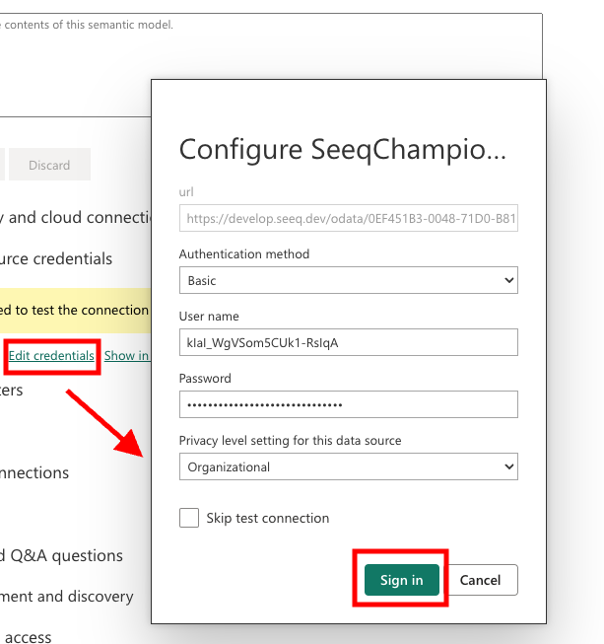Image resolution: width=604 pixels, height=644 pixels.
Task: Expand the section ending in 'nnections' below parameters
Action: point(34,472)
